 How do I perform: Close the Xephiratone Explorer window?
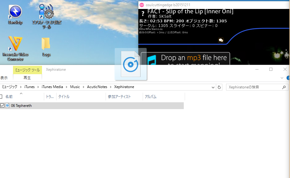pos(285,70)
